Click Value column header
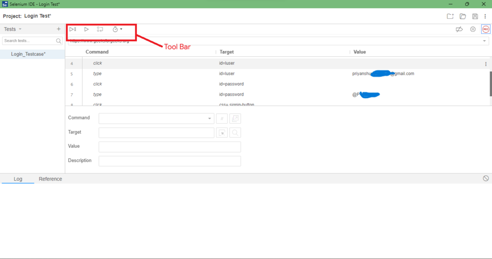Viewport: 492px width, 259px height. click(360, 52)
